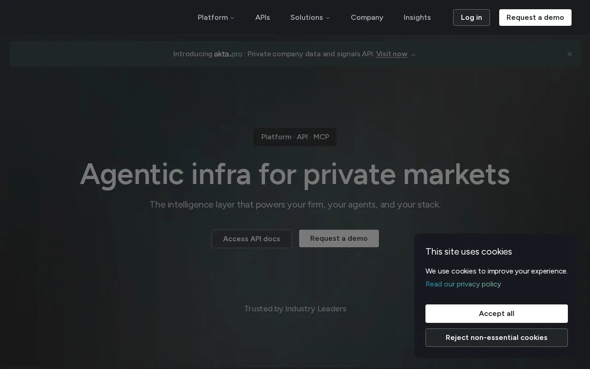Expand the Solutions menu chevron
Image resolution: width=590 pixels, height=369 pixels.
328,18
